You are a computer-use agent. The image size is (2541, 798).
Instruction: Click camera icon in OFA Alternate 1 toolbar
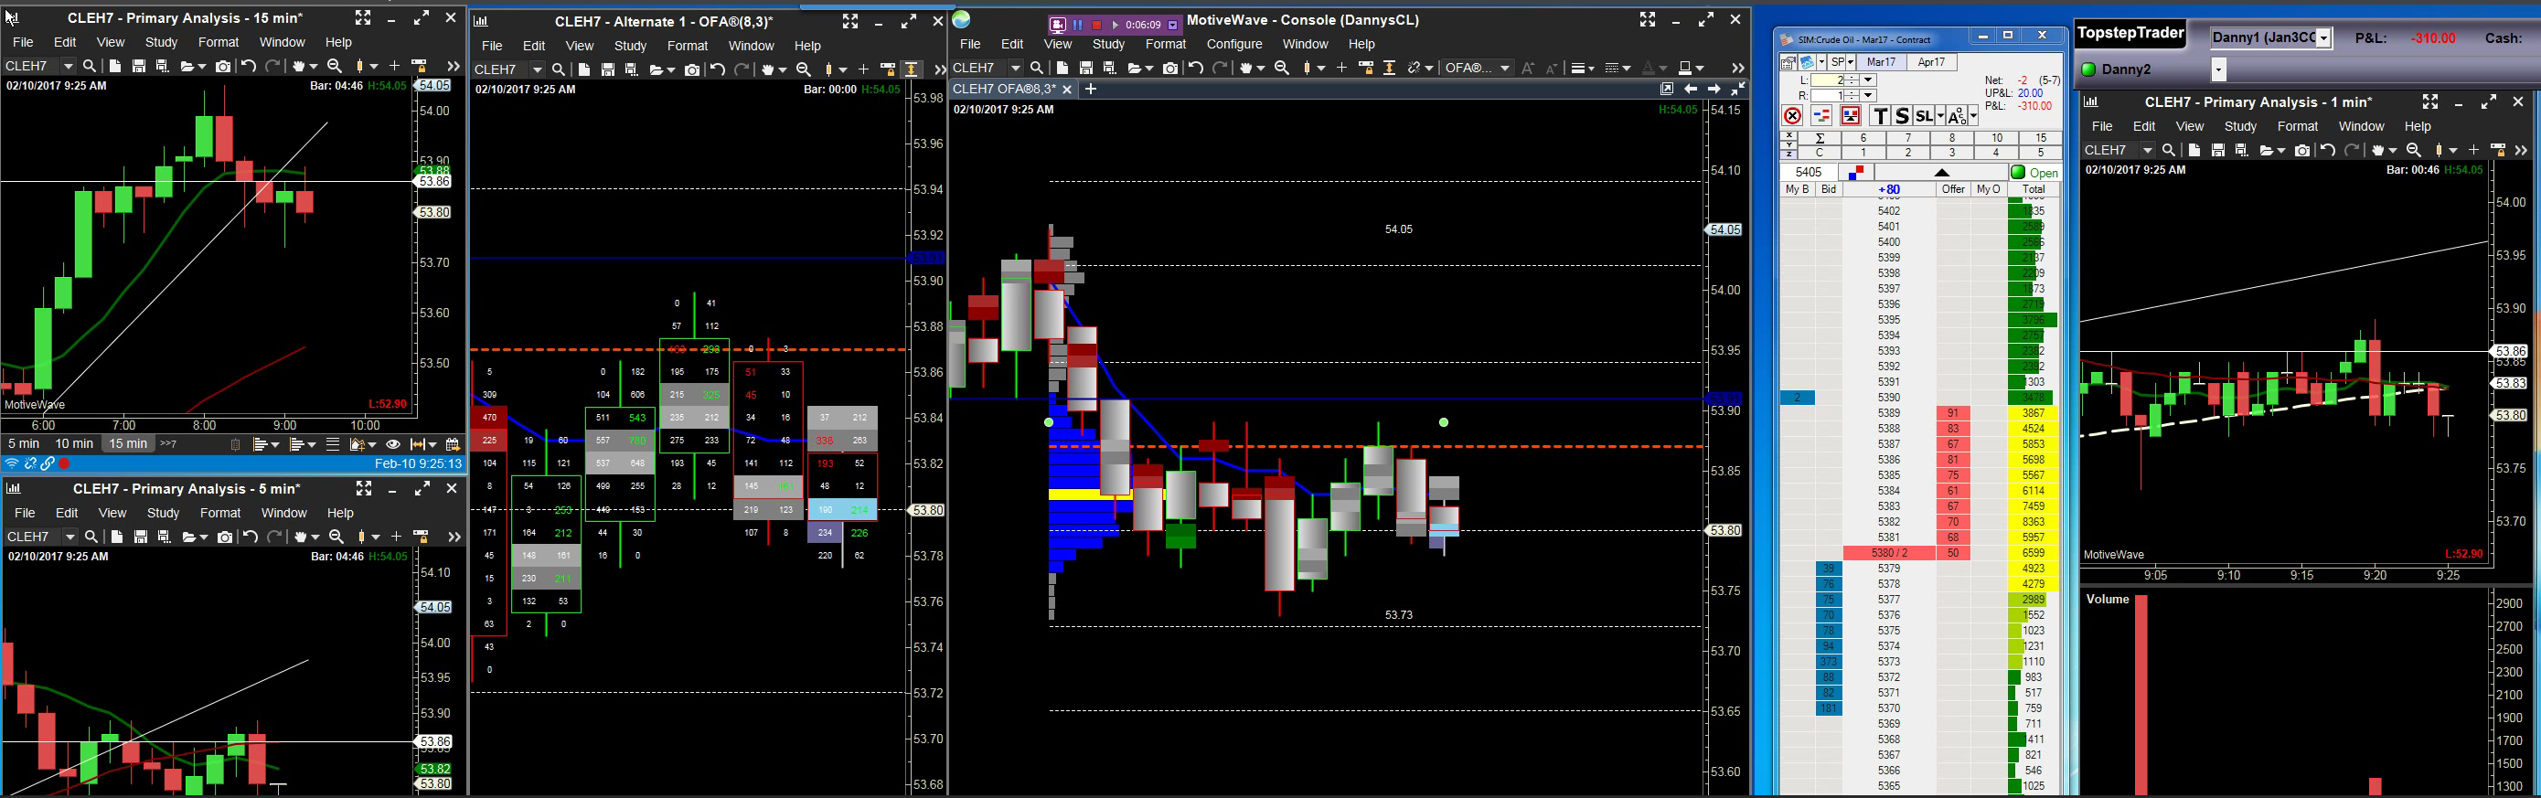point(692,70)
